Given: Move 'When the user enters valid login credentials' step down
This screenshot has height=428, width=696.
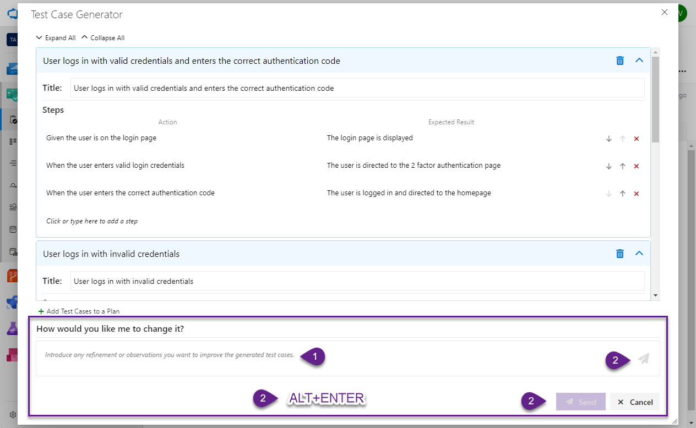Looking at the screenshot, I should (608, 166).
